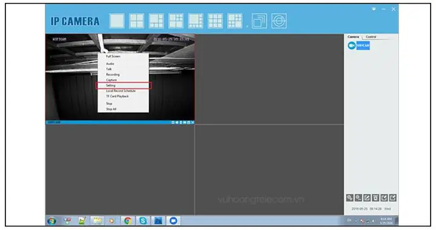Screen dimensions: 436x230
Task: Click the camera icon next to WIFICAM
Action: click(x=351, y=46)
